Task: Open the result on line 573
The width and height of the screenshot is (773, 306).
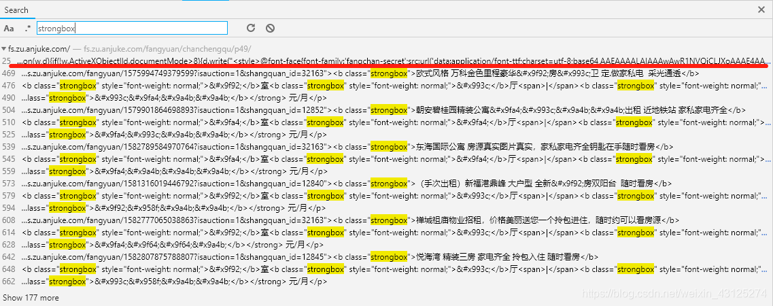Action: tap(386, 184)
